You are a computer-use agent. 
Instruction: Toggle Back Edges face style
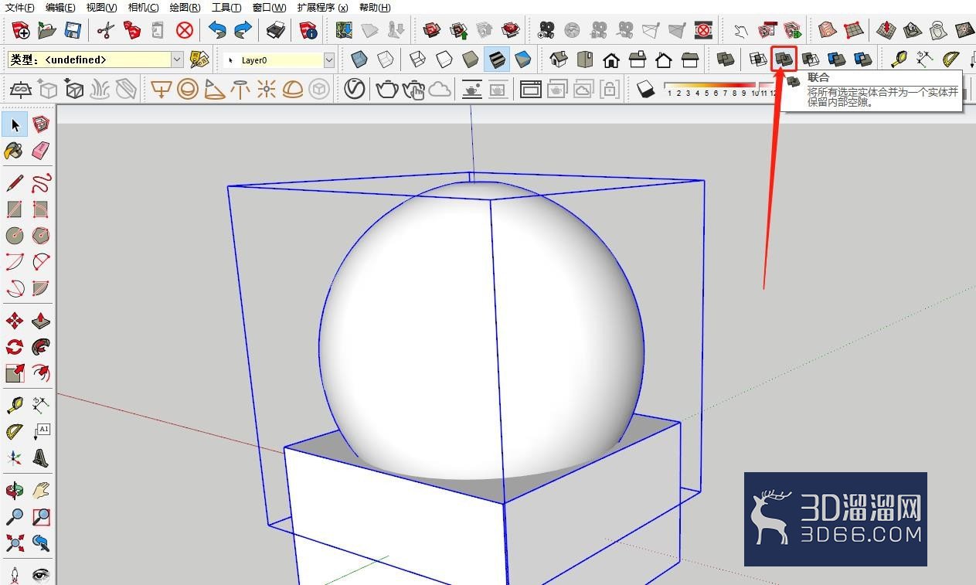click(x=386, y=59)
